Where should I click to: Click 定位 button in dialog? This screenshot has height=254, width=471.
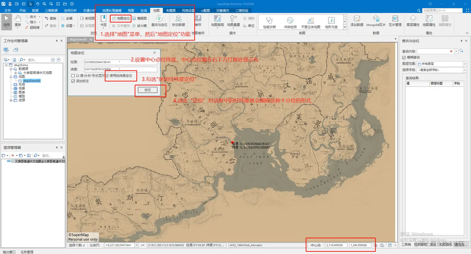(x=148, y=90)
